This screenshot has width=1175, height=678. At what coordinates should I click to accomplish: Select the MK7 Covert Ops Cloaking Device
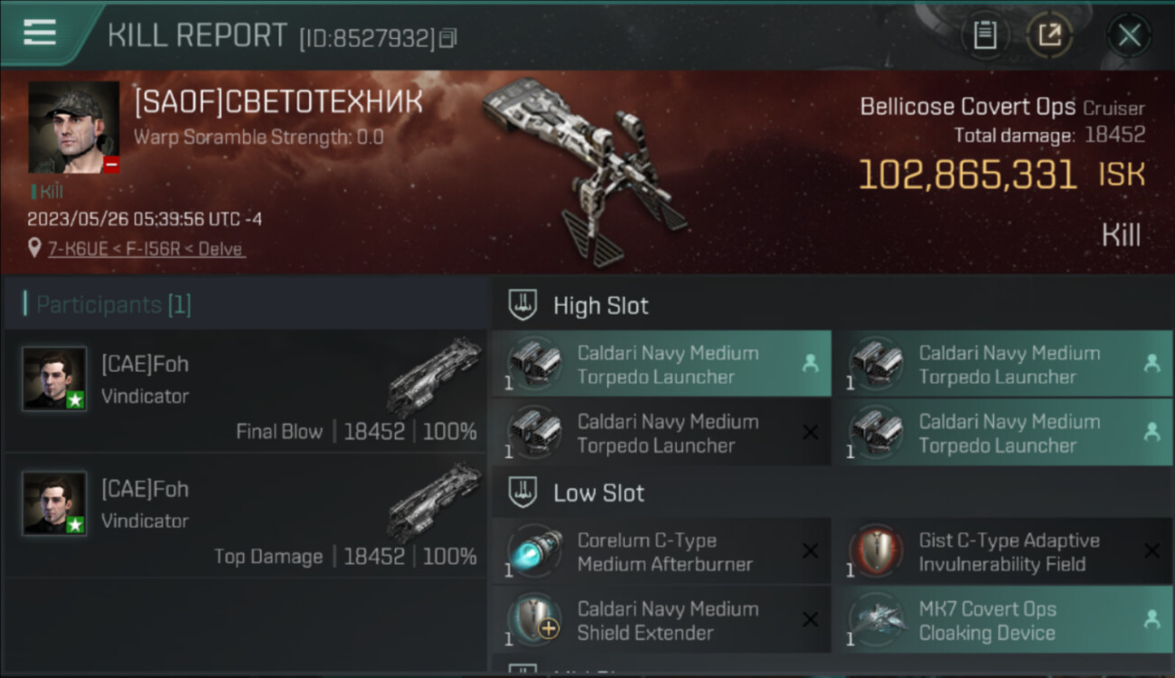tap(1002, 620)
